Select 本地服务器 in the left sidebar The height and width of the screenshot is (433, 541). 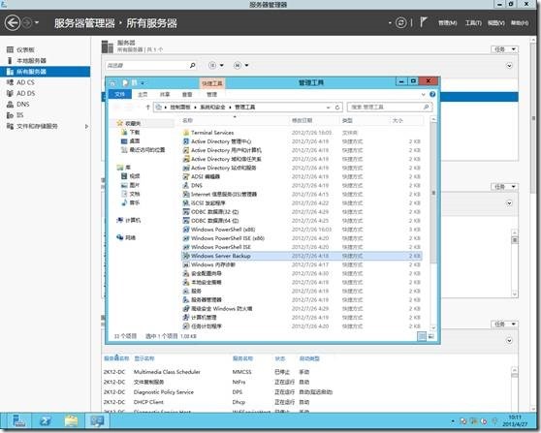click(31, 61)
